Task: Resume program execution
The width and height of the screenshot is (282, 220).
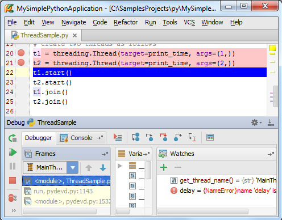Action: (13, 152)
